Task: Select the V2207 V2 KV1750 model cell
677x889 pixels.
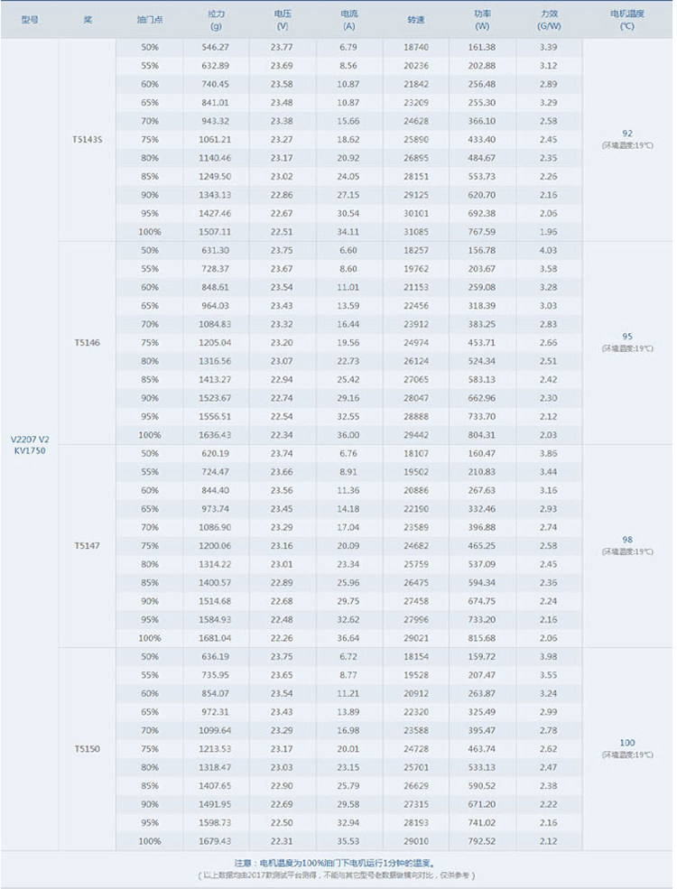Action: point(30,444)
